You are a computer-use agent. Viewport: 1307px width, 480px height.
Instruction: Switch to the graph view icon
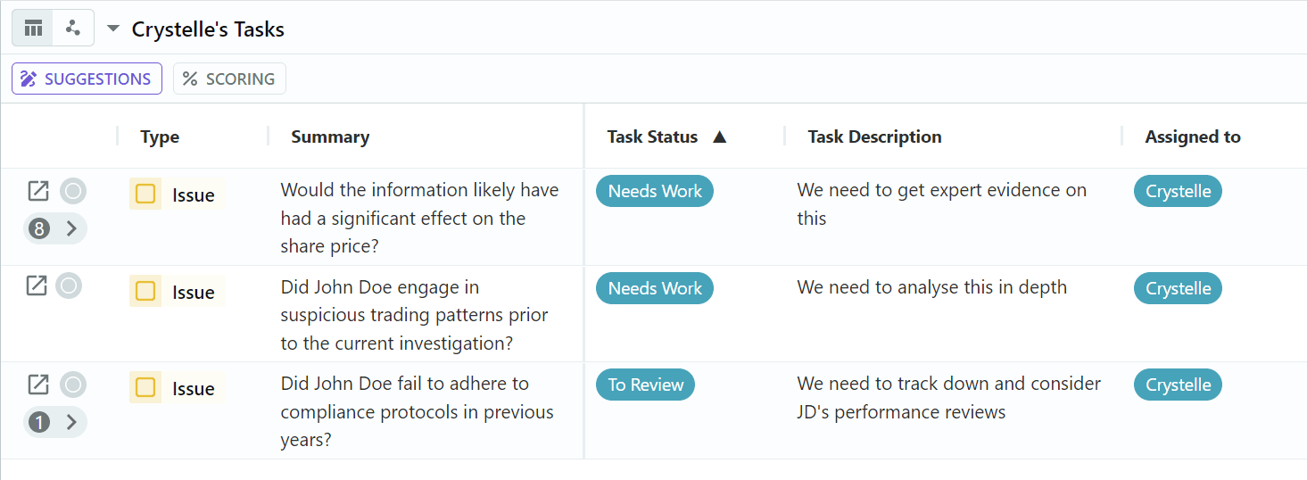point(73,29)
